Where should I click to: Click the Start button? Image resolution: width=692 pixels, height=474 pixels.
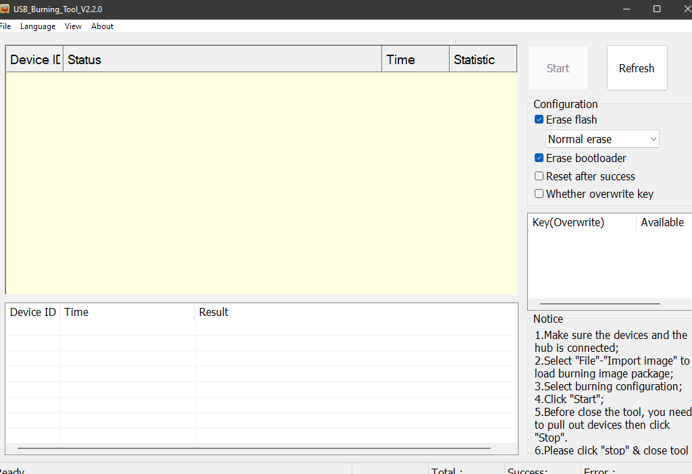point(558,68)
